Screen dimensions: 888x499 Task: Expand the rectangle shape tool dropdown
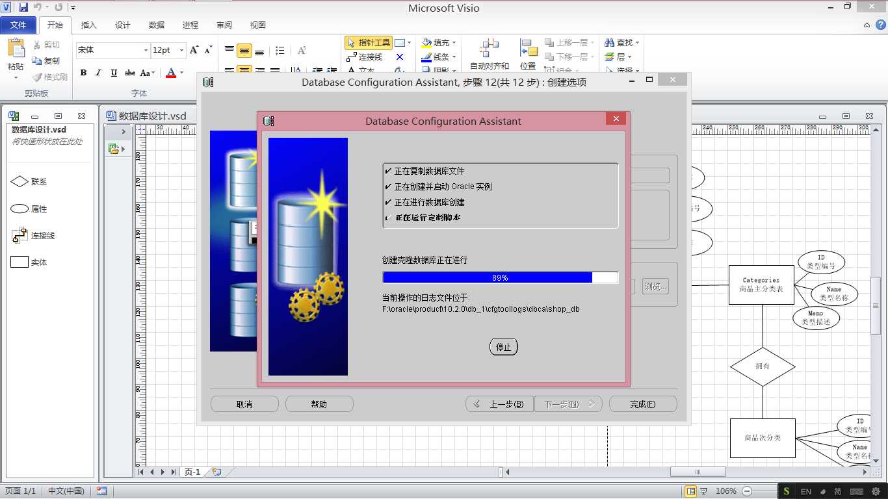tap(409, 43)
